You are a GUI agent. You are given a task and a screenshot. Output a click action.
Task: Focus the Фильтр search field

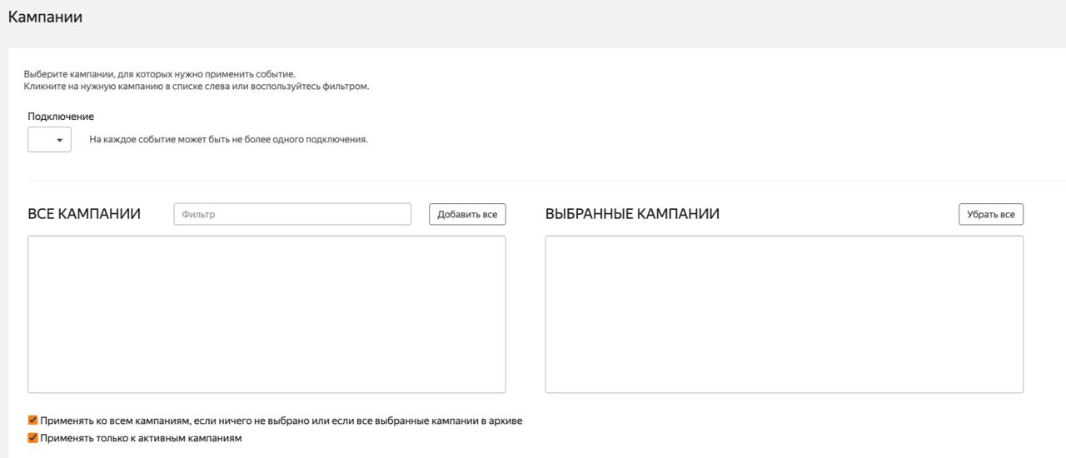(x=291, y=214)
